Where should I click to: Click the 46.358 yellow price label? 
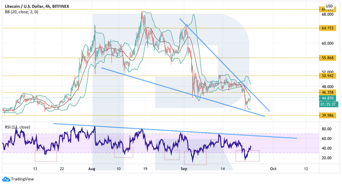click(x=328, y=92)
